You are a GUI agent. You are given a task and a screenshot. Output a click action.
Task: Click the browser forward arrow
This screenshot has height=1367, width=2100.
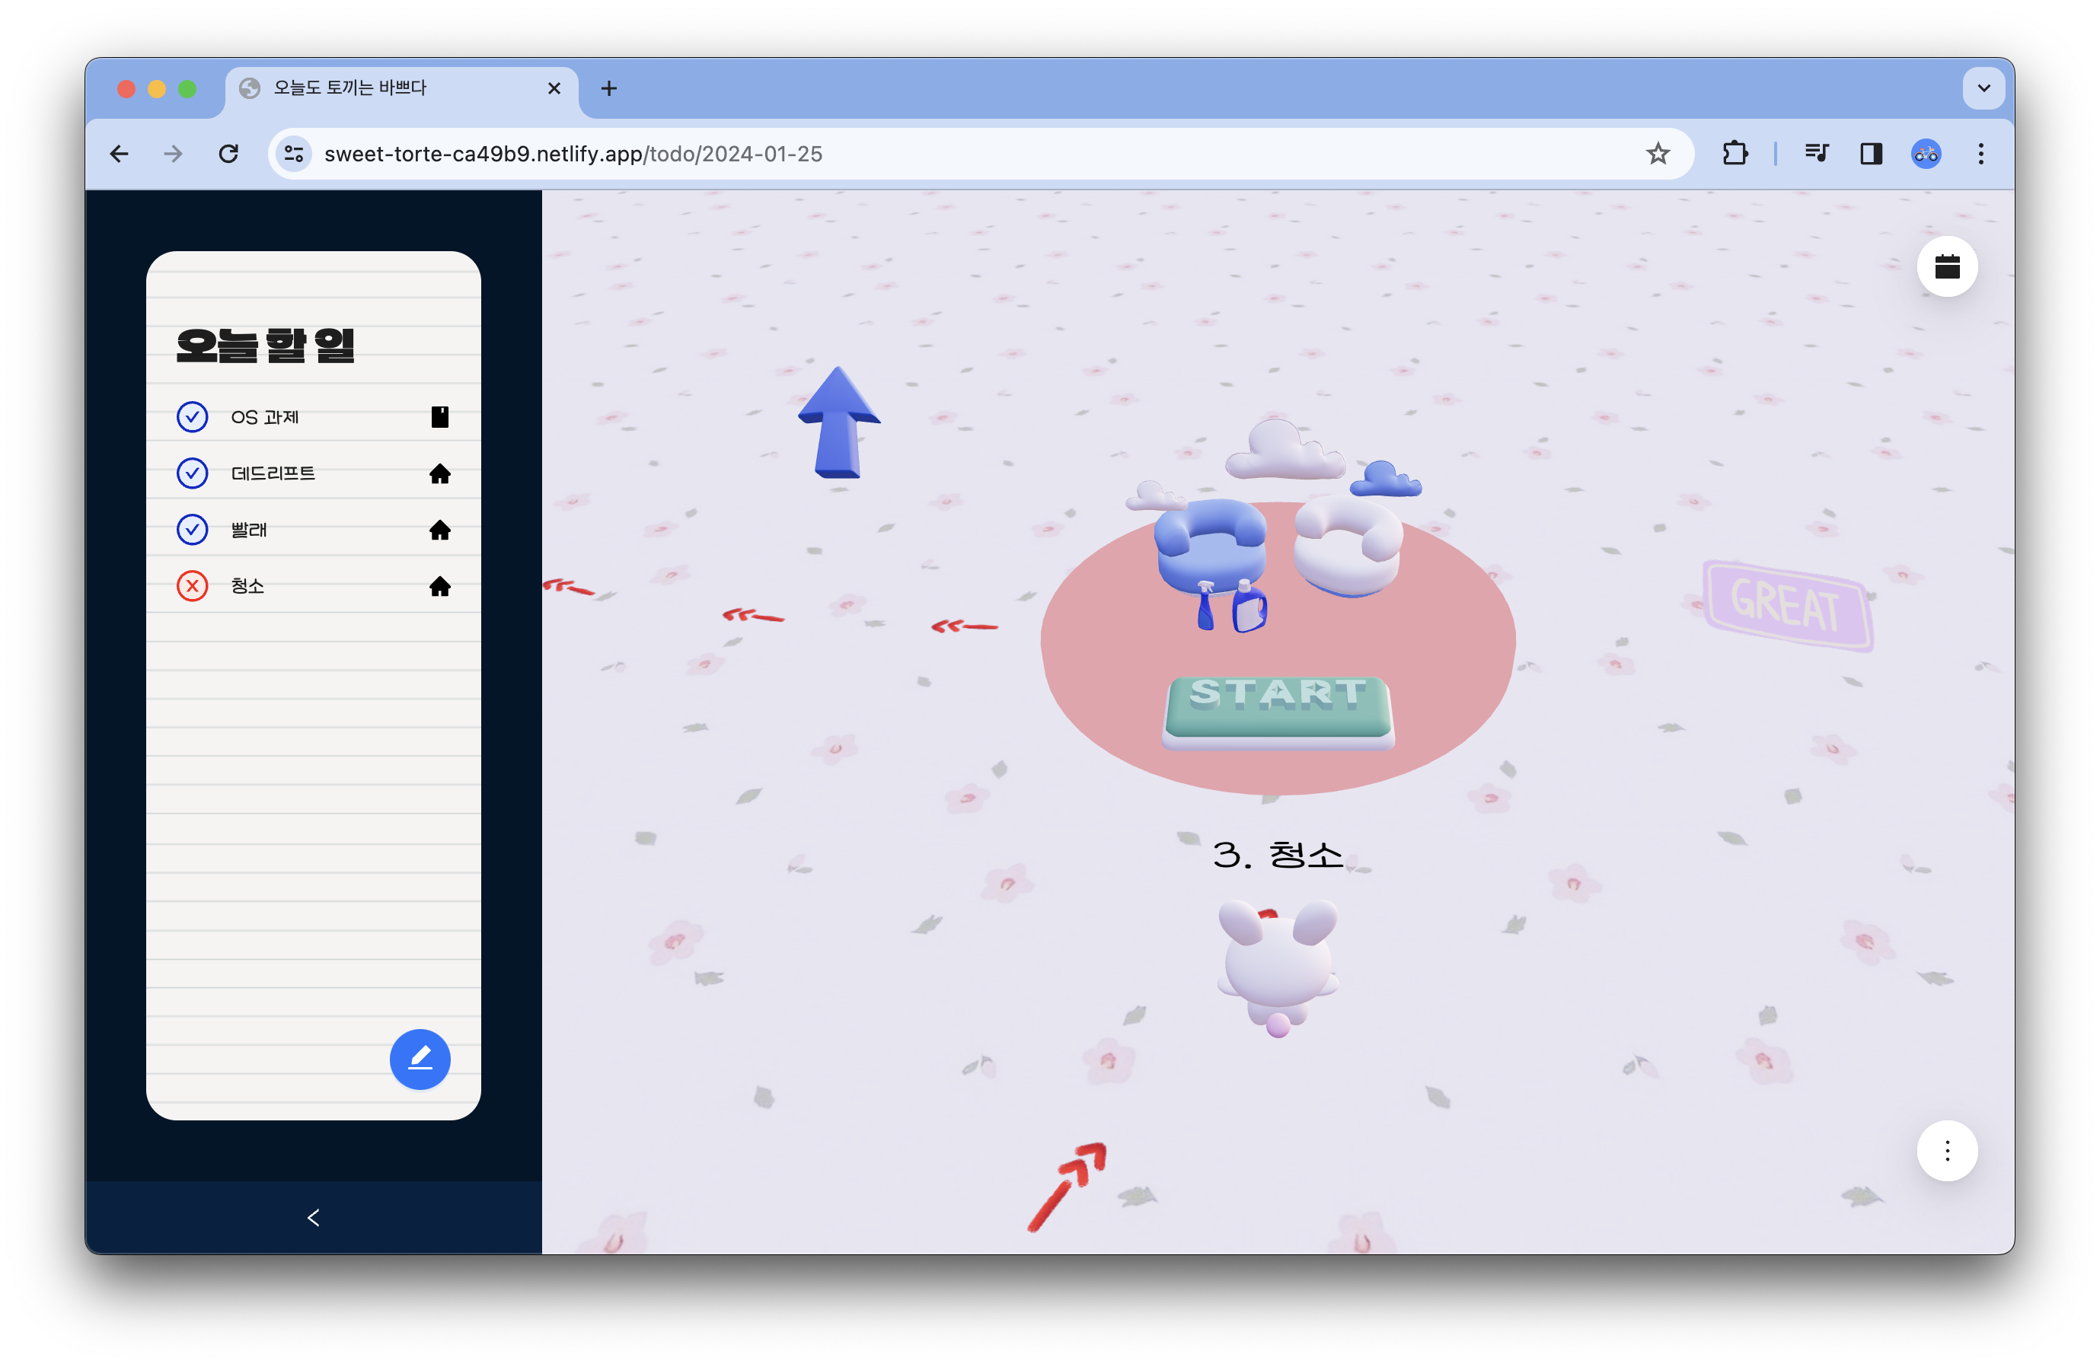click(x=173, y=154)
